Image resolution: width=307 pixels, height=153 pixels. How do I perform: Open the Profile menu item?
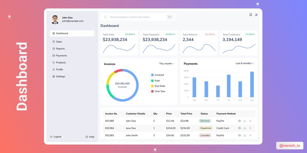[60, 69]
